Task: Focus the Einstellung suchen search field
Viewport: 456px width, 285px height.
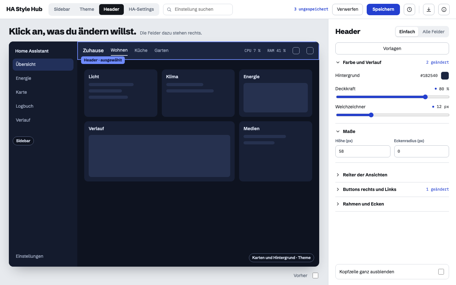Action: click(x=198, y=9)
